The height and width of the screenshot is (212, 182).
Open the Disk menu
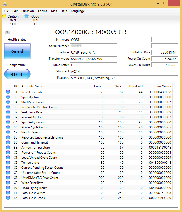coord(54,11)
